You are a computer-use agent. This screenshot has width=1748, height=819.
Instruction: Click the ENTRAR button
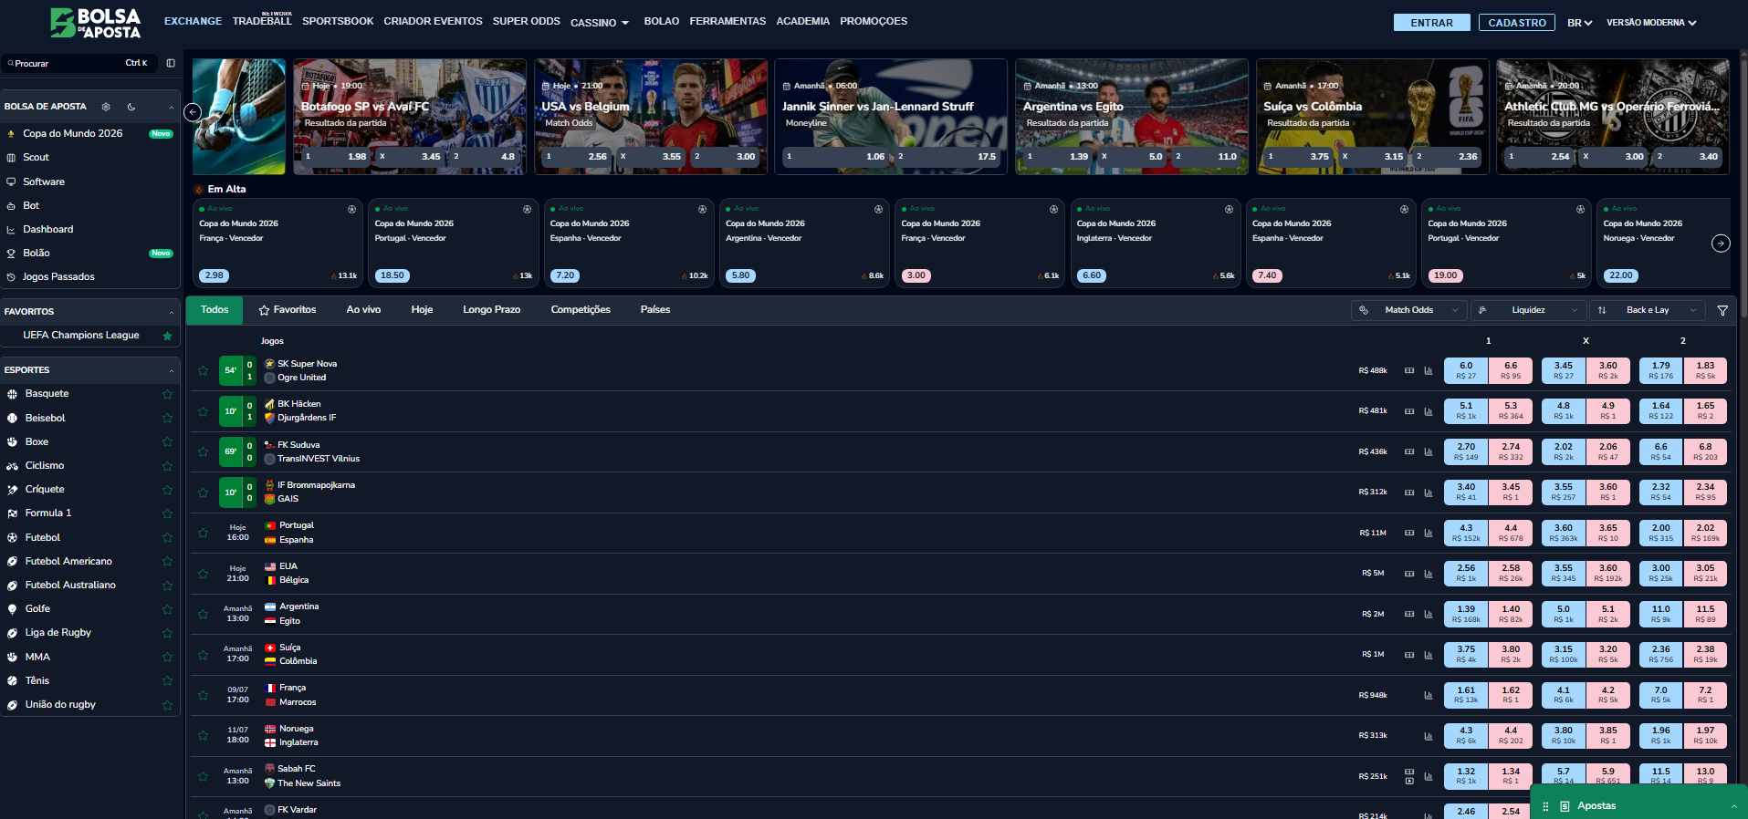tap(1431, 23)
